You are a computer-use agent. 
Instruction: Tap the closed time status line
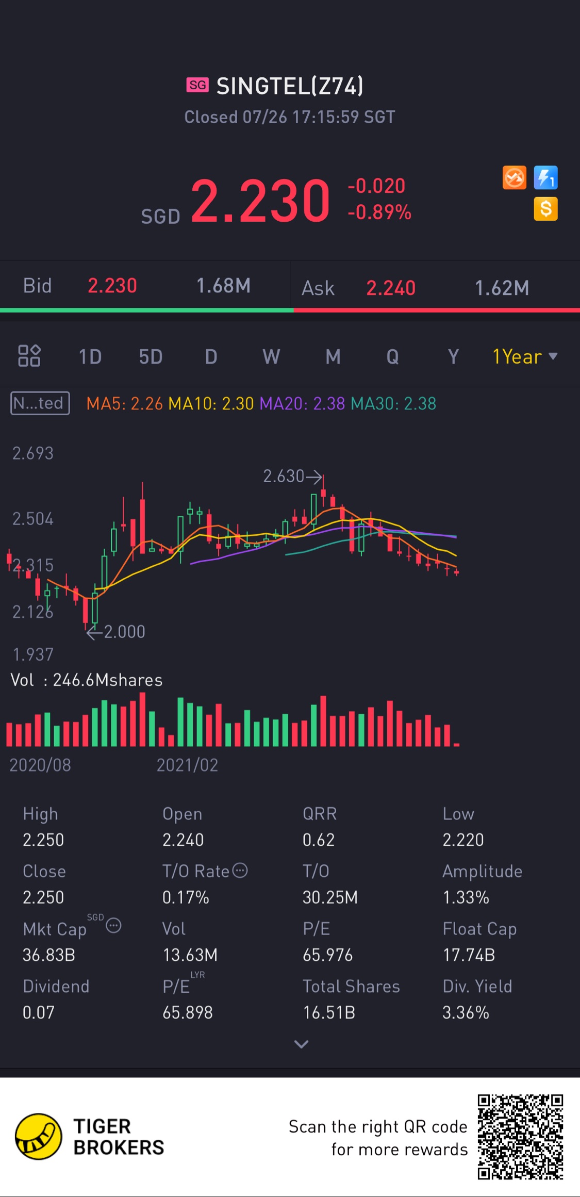[290, 117]
